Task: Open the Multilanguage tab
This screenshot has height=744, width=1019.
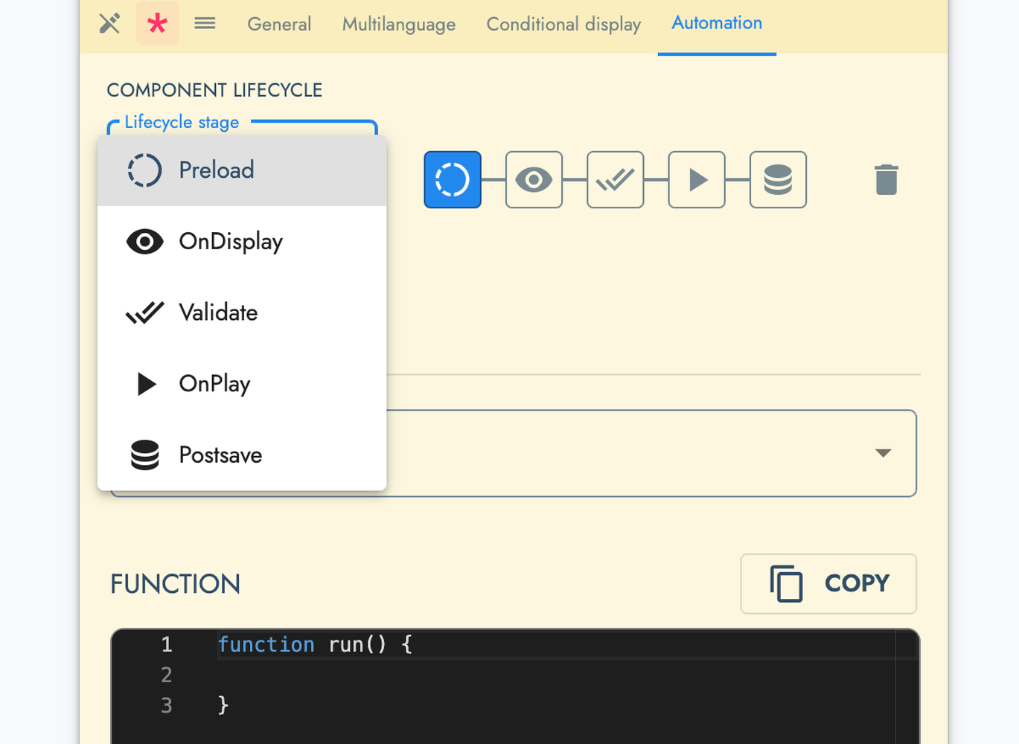Action: point(398,24)
